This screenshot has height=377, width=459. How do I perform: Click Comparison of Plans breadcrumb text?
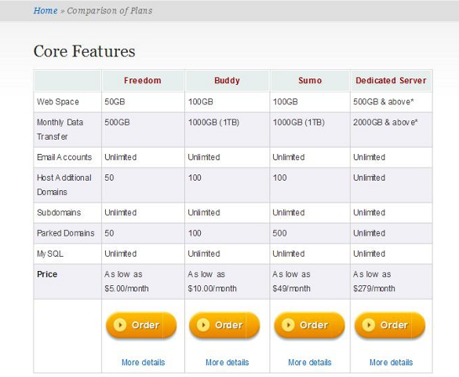click(110, 10)
